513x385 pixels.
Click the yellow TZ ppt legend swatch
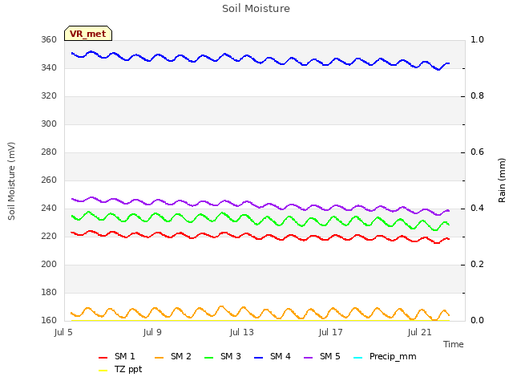(x=103, y=371)
